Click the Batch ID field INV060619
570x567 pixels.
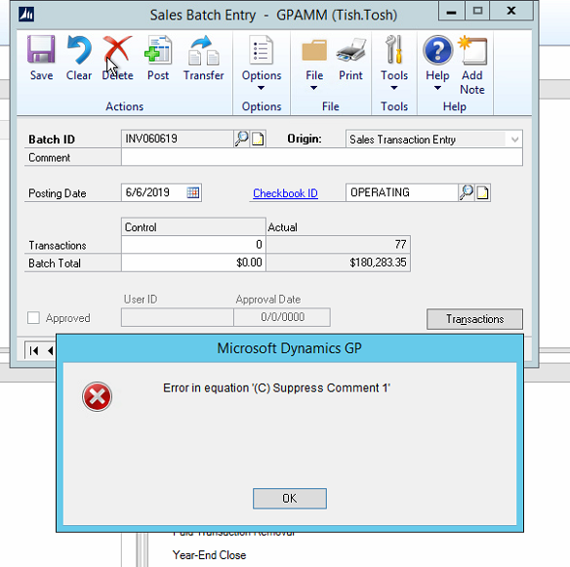pyautogui.click(x=178, y=139)
